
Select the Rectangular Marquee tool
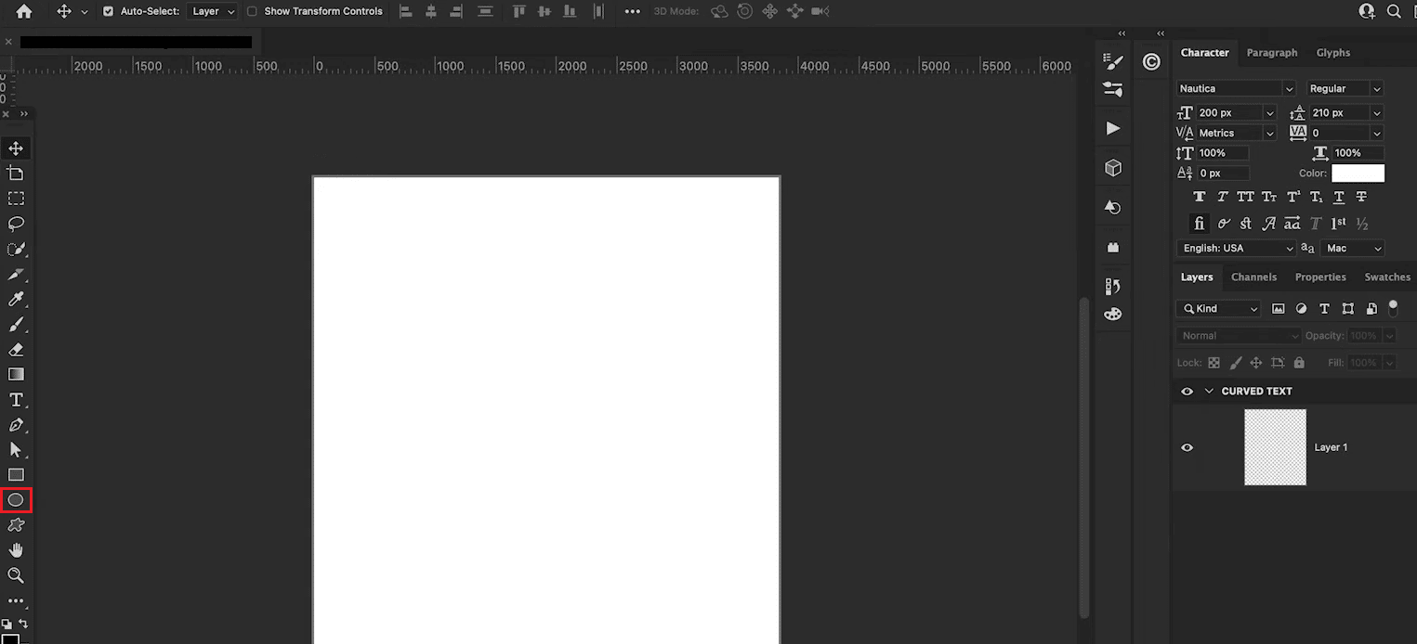pyautogui.click(x=16, y=199)
